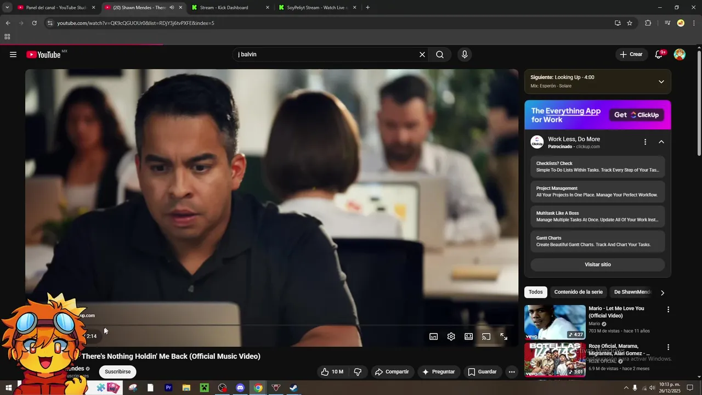Cast the video to a TV

486,336
